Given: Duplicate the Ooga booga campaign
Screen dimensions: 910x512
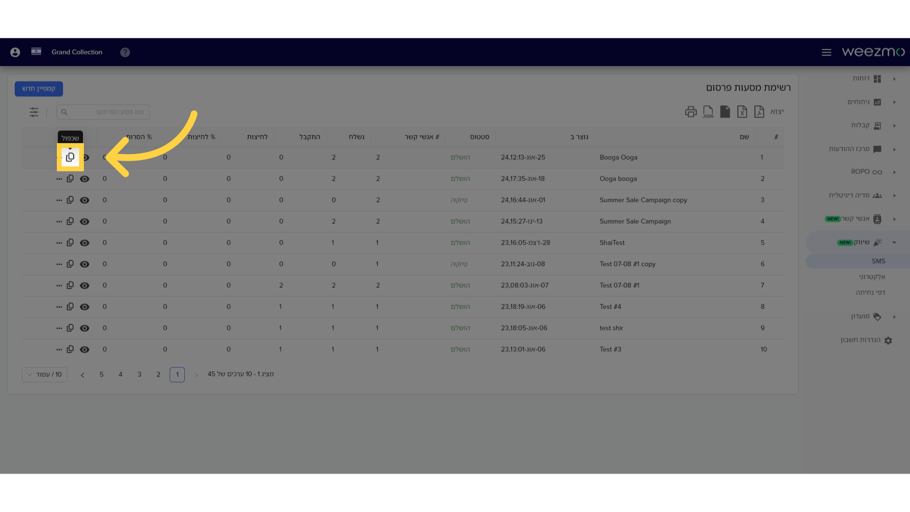Looking at the screenshot, I should (70, 179).
